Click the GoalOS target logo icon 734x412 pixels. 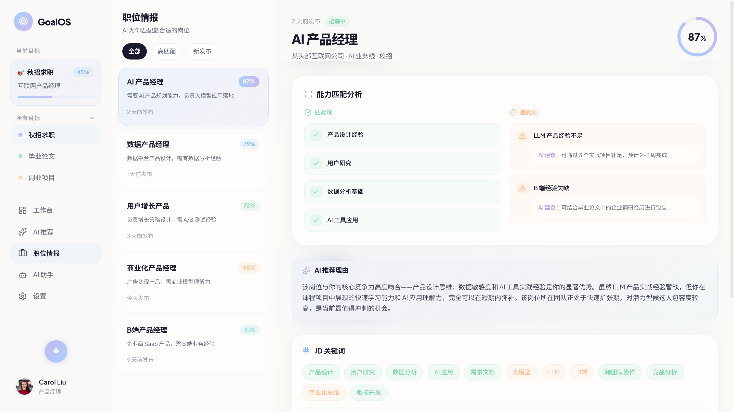23,22
